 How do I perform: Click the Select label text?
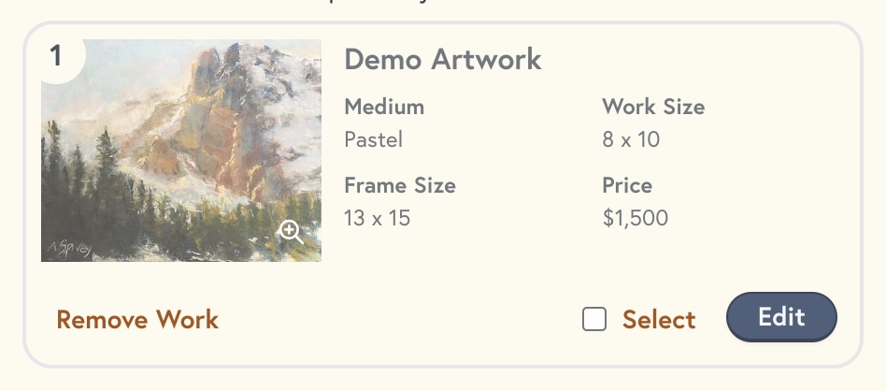pos(659,320)
